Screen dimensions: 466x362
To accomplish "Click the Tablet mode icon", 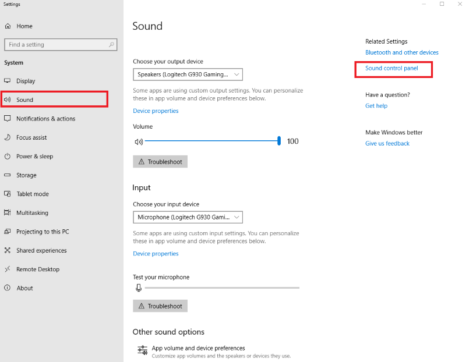I will (x=8, y=194).
